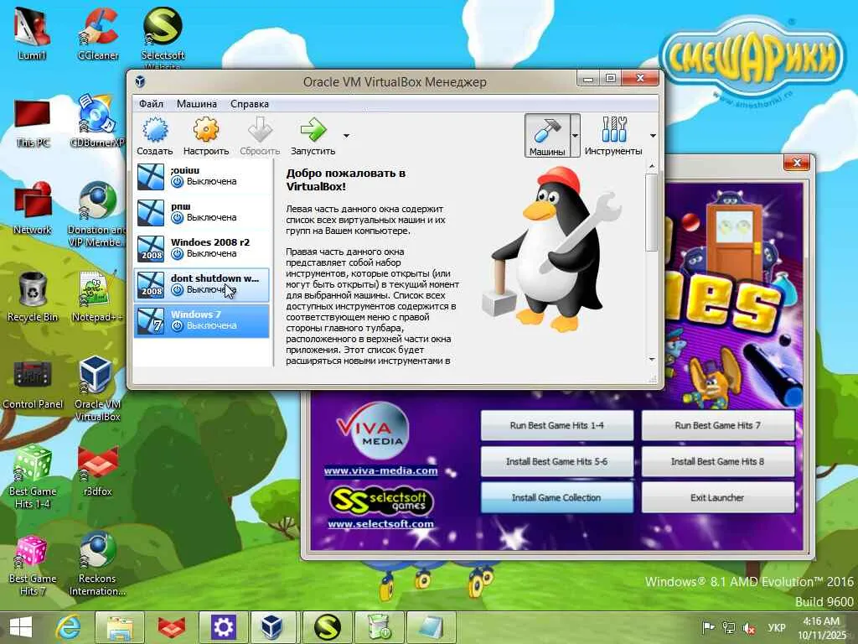Viewport: 858px width, 644px height.
Task: Click the ;ouiuu machine OS icon
Action: (151, 176)
